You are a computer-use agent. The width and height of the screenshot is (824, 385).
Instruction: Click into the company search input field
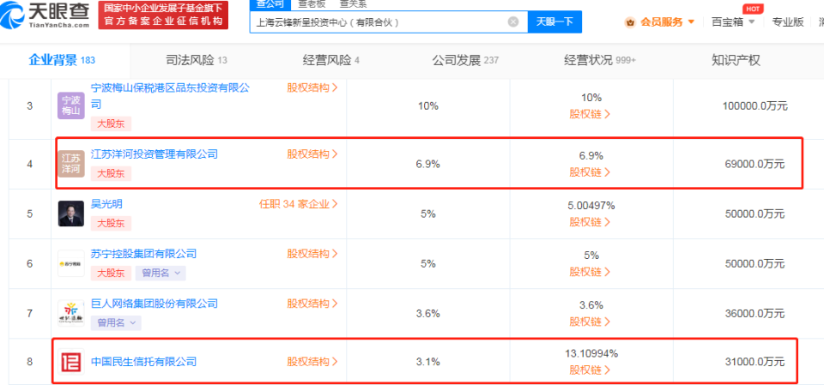pos(378,21)
